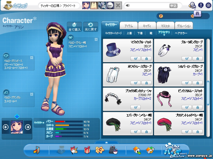Open the red present box icon
This screenshot has height=159, width=213.
tap(87, 150)
